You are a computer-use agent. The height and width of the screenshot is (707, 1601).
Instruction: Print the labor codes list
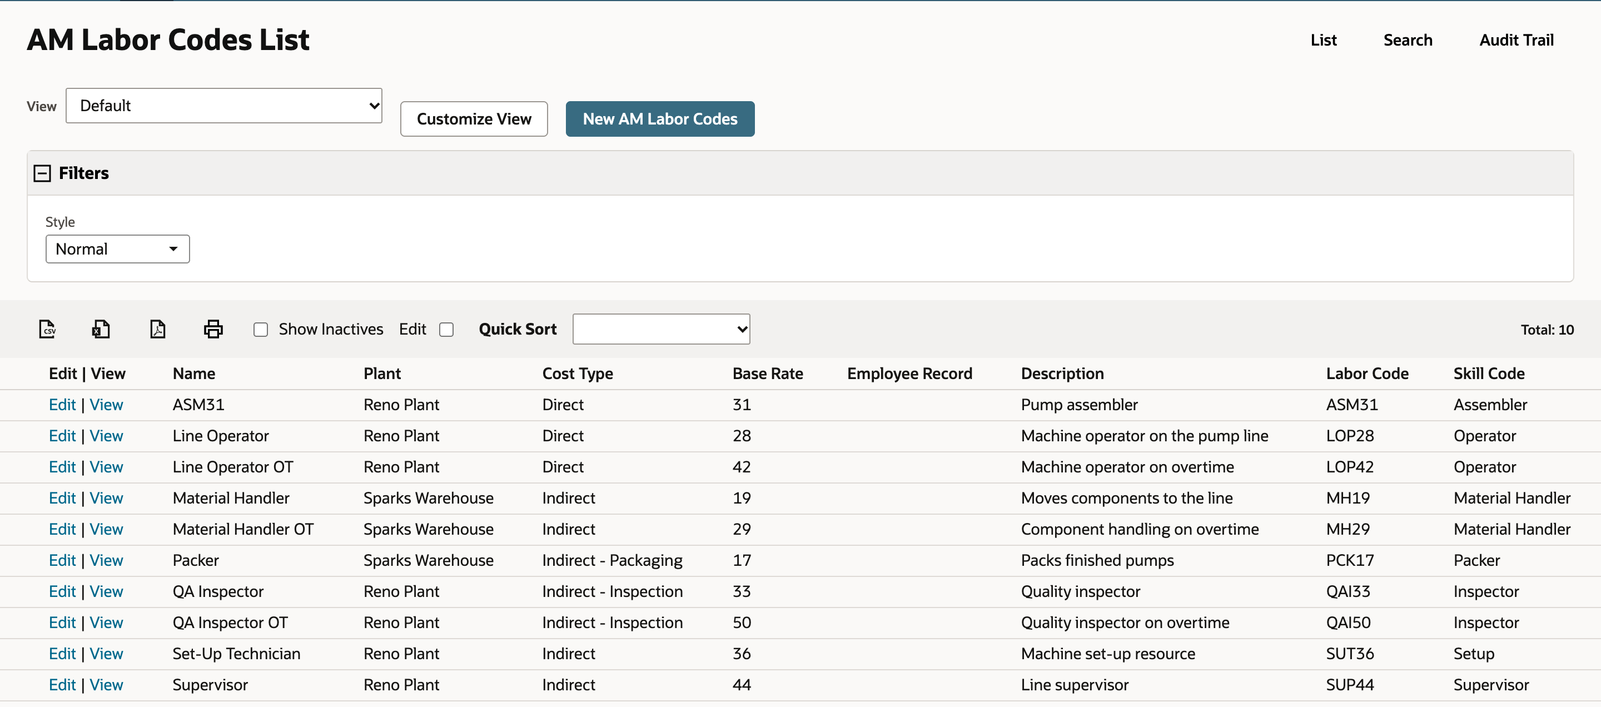tap(213, 328)
